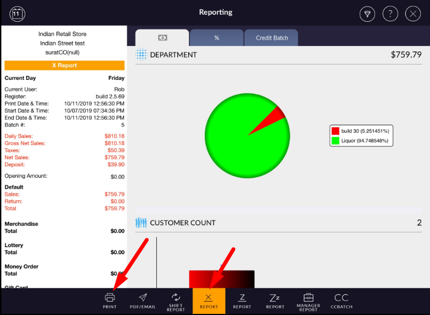Switch to the percentage tab
The image size is (430, 315).
click(x=217, y=38)
